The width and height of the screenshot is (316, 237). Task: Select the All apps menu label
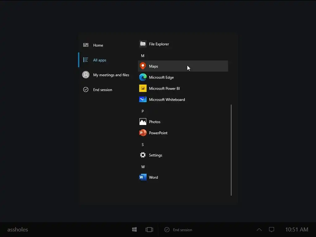100,60
